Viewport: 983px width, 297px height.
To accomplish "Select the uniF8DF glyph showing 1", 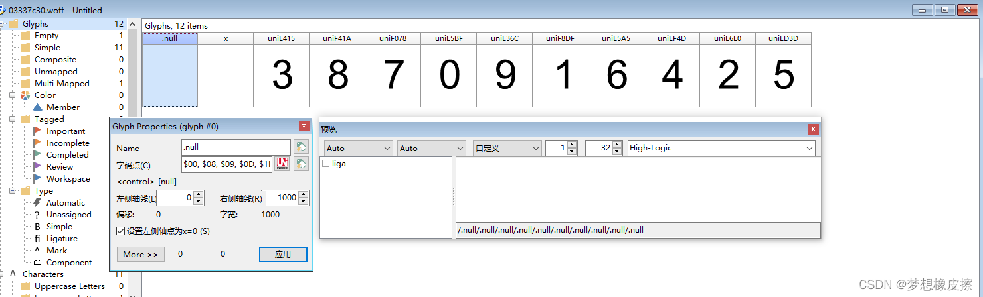I will (x=561, y=70).
